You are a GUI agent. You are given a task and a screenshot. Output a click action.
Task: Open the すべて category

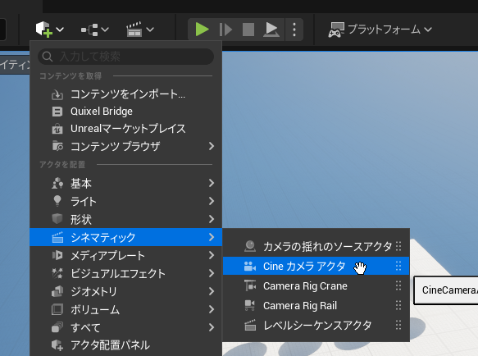[x=125, y=327]
